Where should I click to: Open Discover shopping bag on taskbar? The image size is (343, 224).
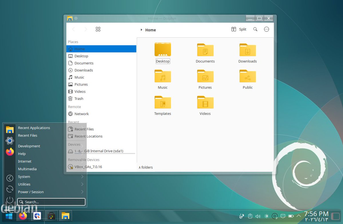tap(51, 216)
